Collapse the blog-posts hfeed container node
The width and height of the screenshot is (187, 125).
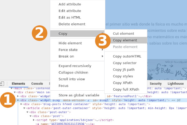coord(21,104)
